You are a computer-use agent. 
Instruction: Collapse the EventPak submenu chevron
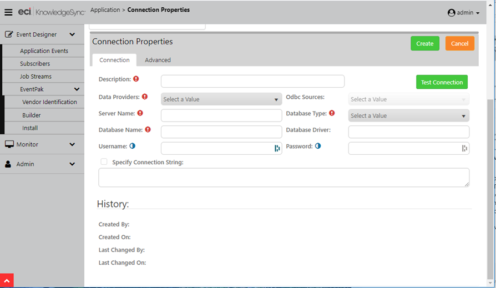pos(77,89)
